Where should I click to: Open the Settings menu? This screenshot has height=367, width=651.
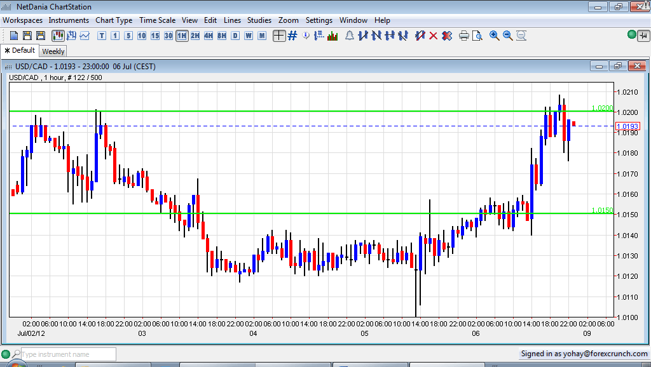[x=319, y=20]
